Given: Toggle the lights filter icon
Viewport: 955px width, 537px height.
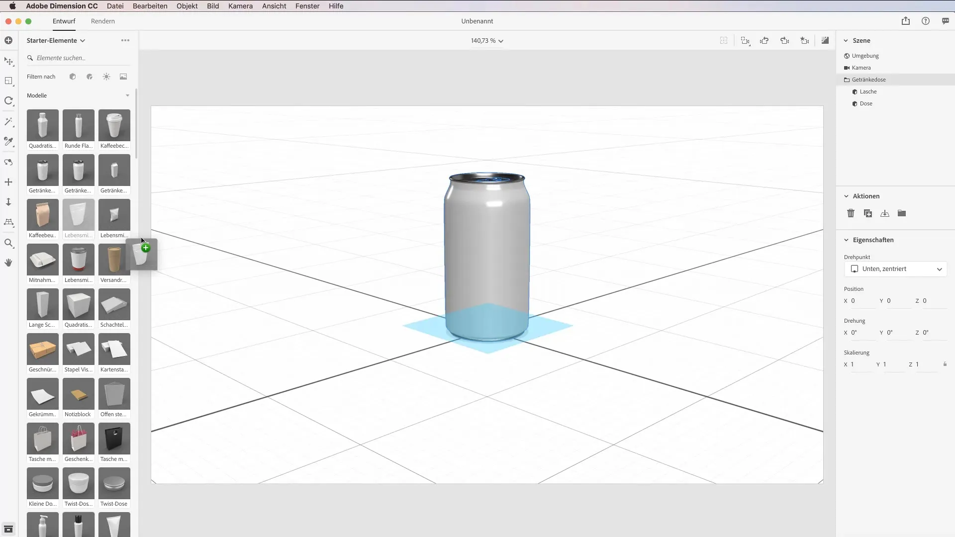Looking at the screenshot, I should 106,77.
